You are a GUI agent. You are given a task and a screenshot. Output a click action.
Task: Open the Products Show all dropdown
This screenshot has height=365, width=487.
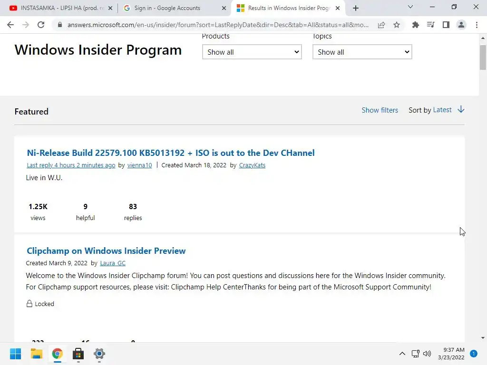(x=252, y=52)
